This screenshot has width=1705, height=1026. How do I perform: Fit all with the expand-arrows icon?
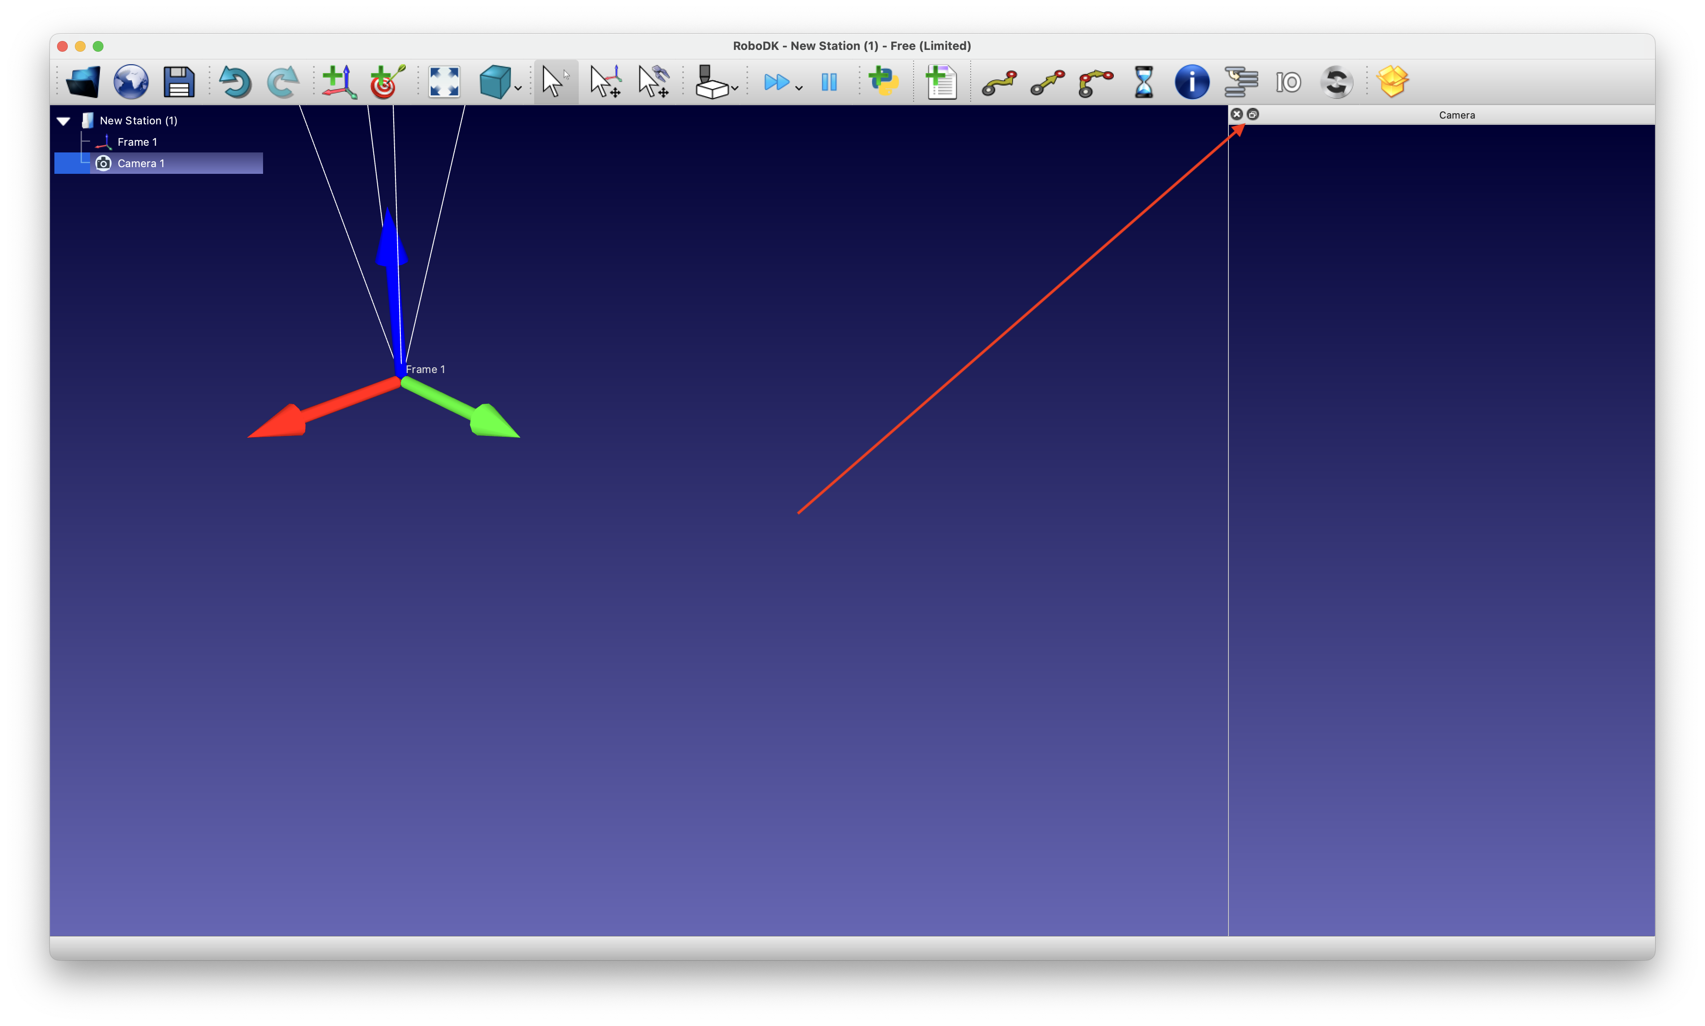[x=444, y=82]
